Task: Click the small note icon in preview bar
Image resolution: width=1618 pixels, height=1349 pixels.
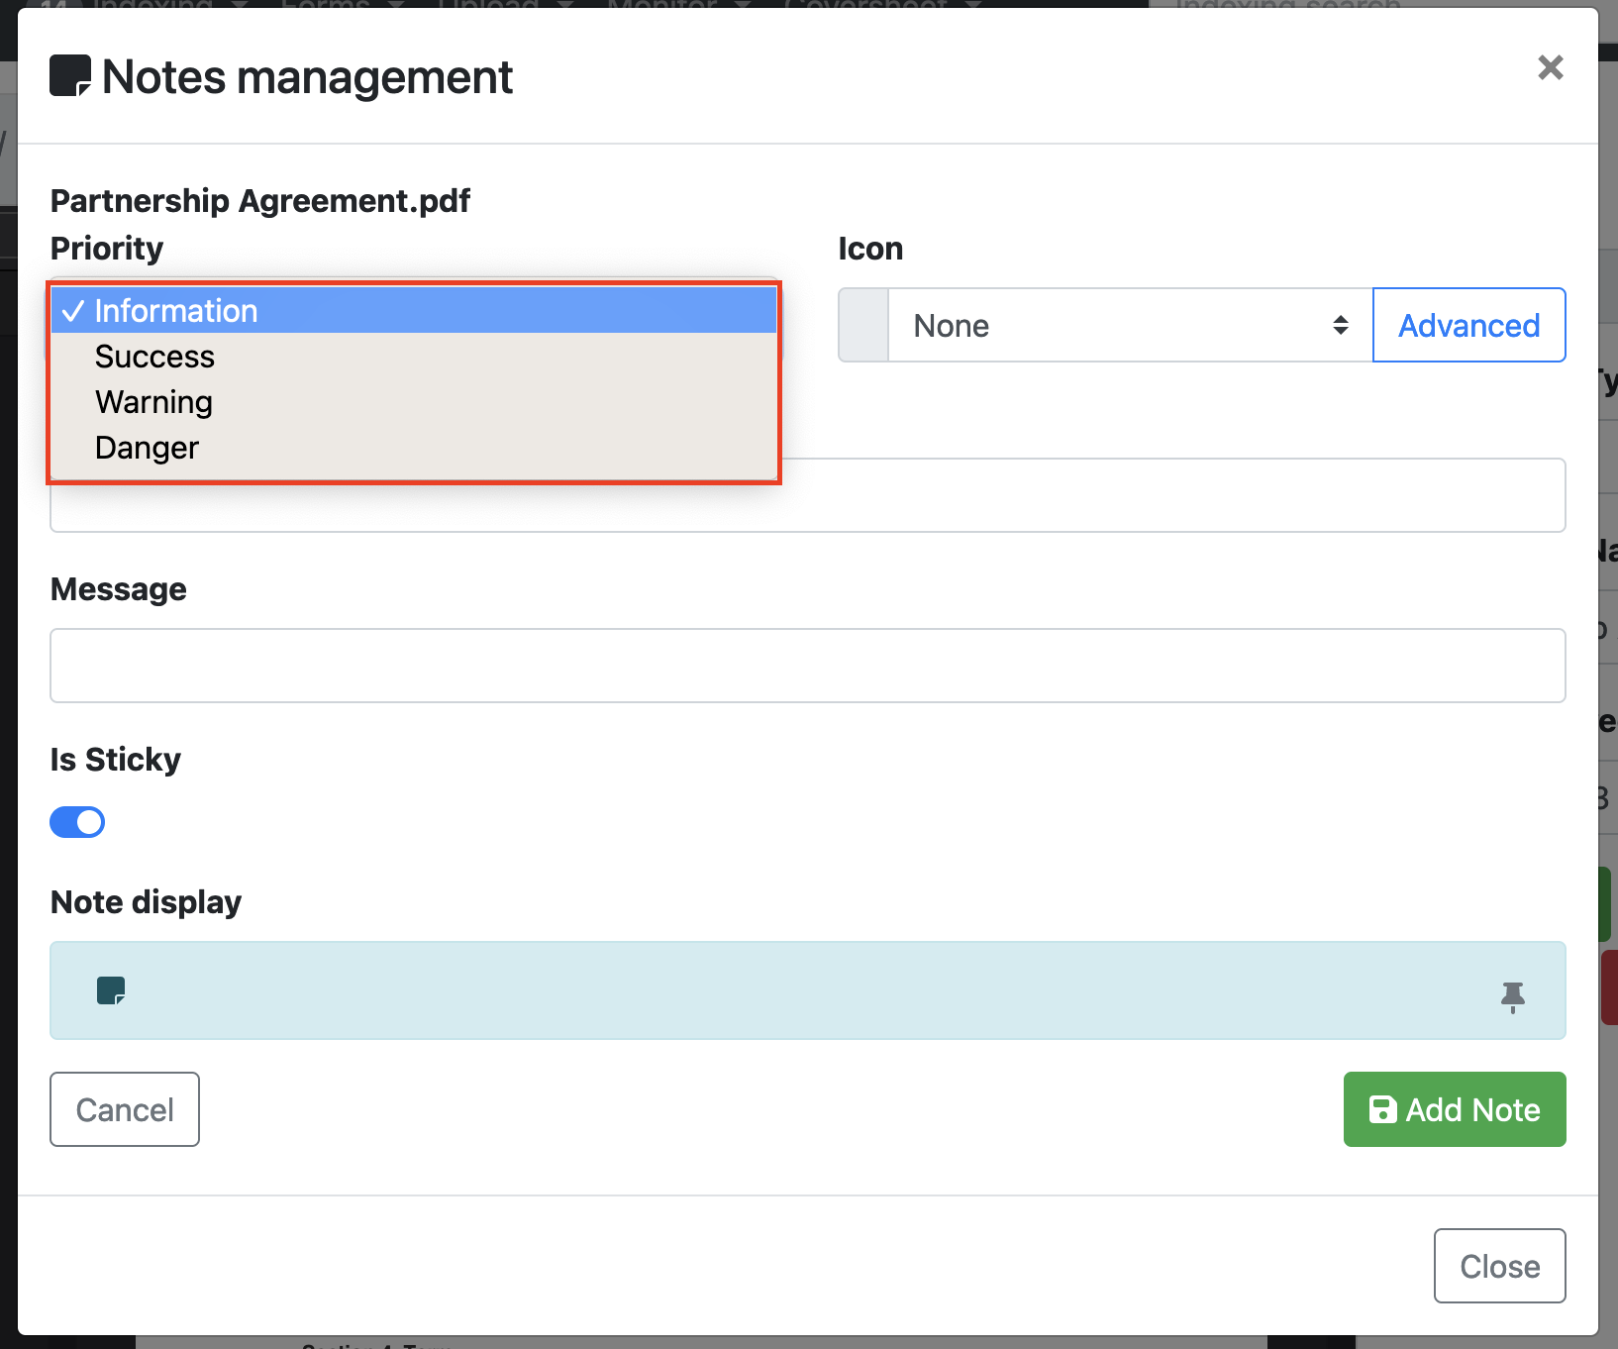Action: click(111, 990)
